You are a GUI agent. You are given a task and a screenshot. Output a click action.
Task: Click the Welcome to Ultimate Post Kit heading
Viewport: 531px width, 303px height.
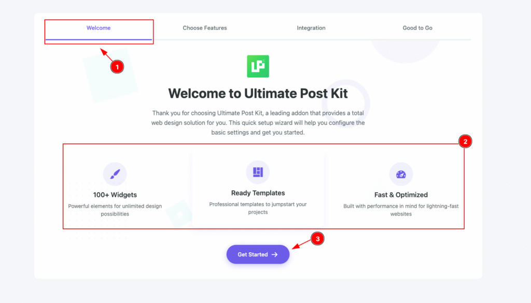click(258, 93)
